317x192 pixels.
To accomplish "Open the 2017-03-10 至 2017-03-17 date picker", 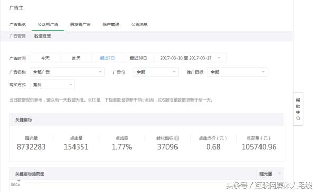I will pos(190,58).
